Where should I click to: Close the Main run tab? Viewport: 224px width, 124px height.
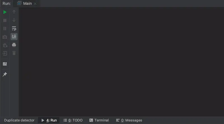[35, 4]
